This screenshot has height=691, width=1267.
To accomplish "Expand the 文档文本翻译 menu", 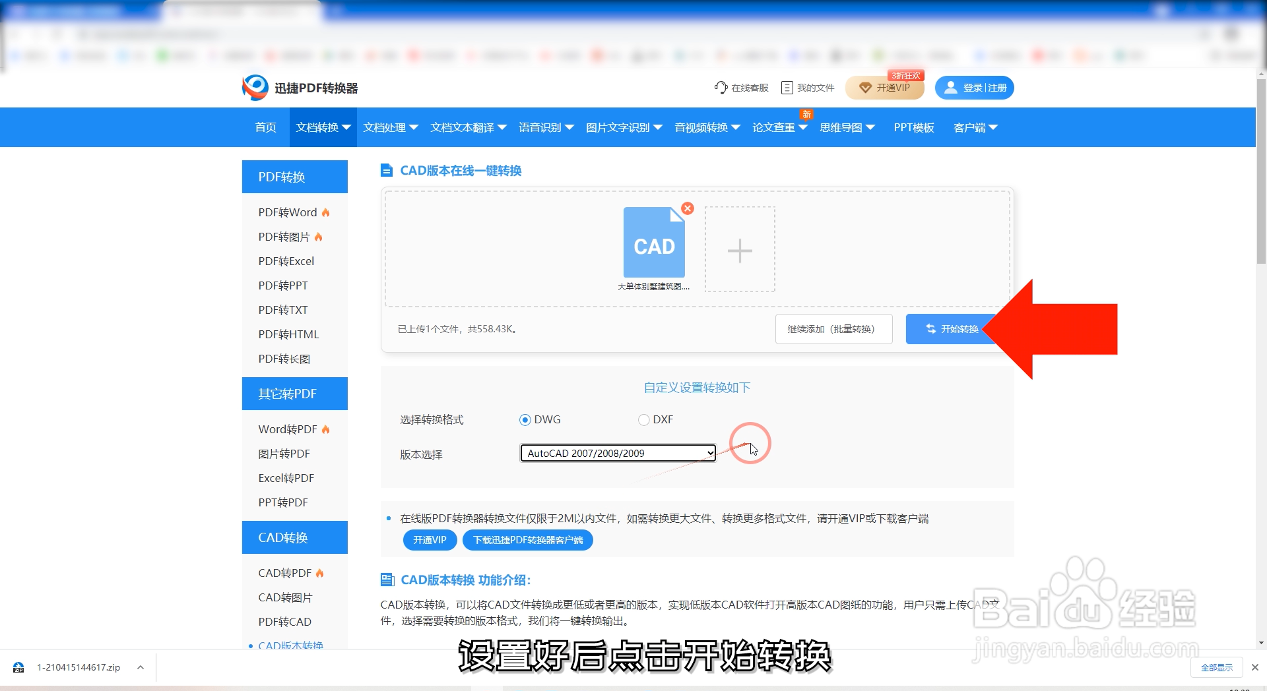I will (469, 127).
